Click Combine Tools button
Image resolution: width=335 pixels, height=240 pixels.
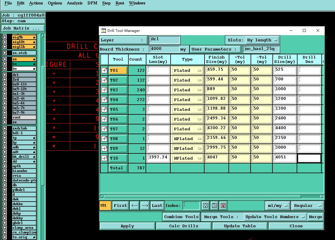point(181,217)
